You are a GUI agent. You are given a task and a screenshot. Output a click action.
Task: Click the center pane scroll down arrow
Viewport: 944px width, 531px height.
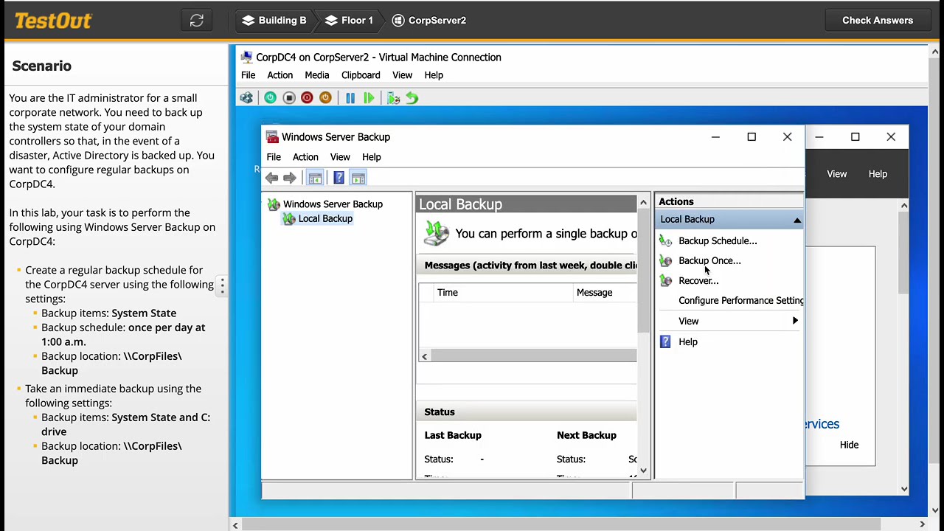(643, 471)
